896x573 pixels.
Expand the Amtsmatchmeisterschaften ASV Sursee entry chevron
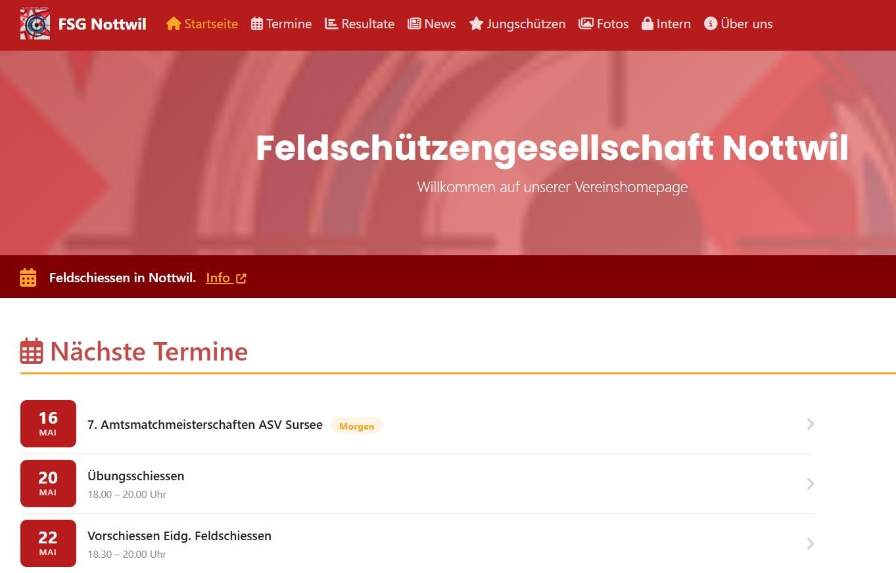811,424
